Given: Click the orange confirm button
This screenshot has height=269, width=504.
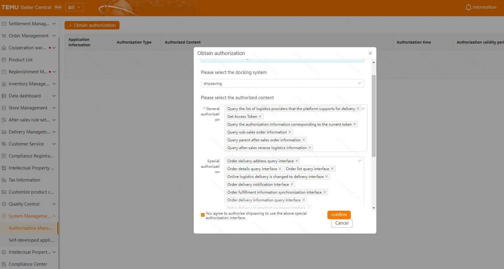Looking at the screenshot, I should click(339, 215).
